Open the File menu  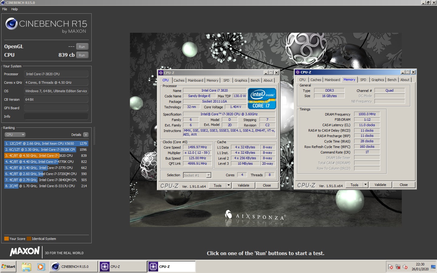pyautogui.click(x=5, y=9)
